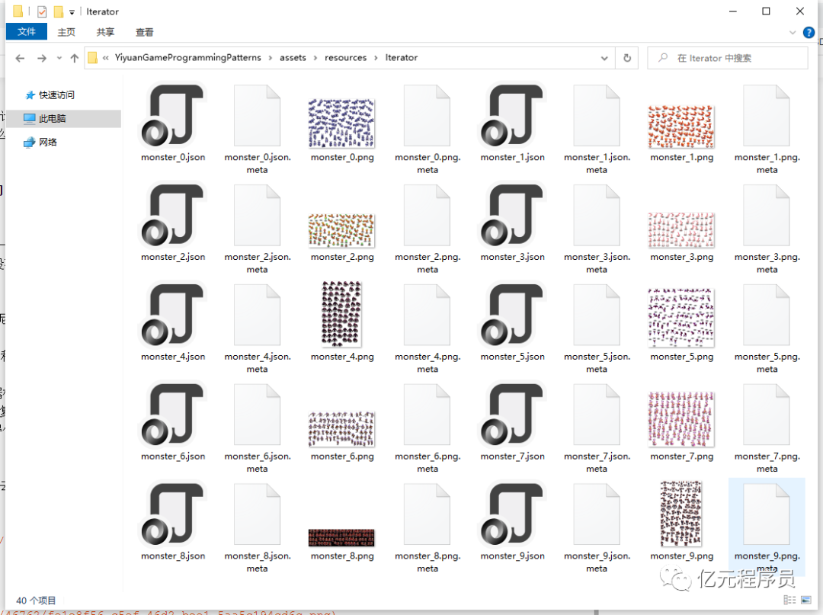Go forward with the right arrow button
The height and width of the screenshot is (615, 823).
(42, 58)
